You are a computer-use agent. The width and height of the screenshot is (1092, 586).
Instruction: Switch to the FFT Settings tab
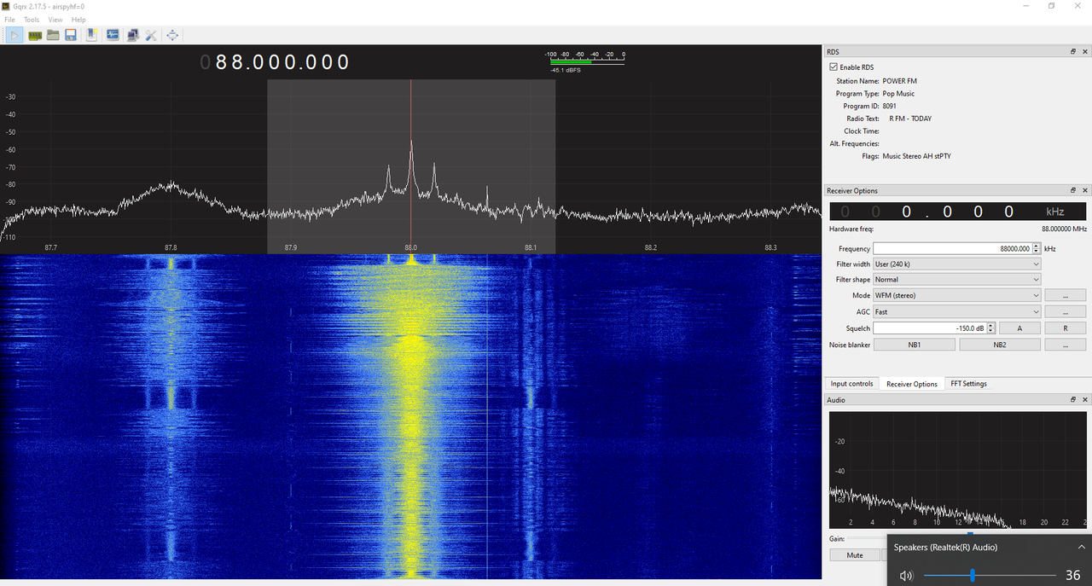pos(968,384)
